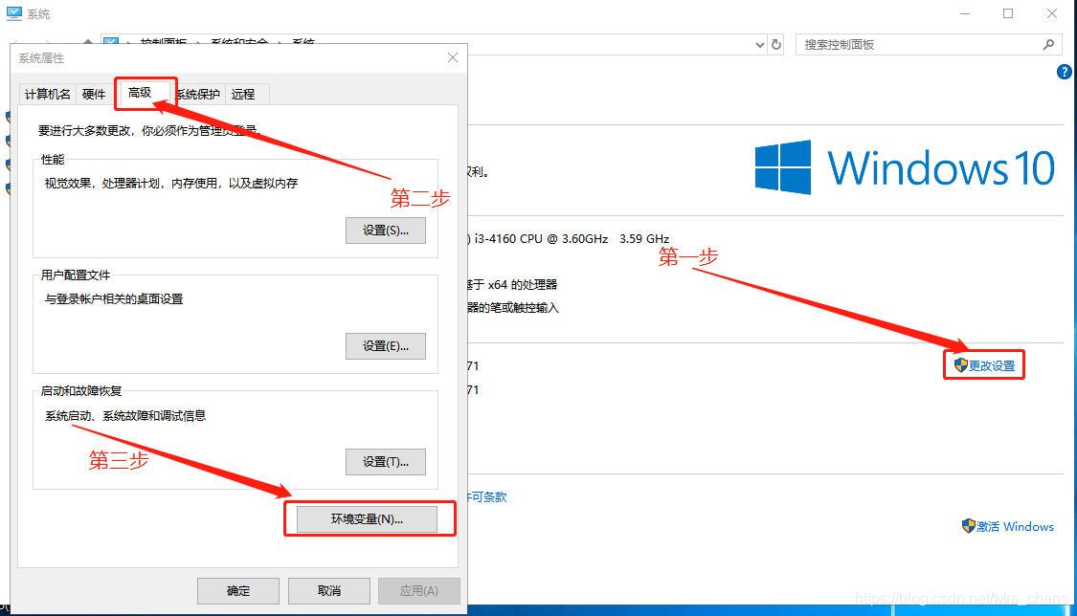
Task: Open the 远程 tab
Action: tap(243, 94)
